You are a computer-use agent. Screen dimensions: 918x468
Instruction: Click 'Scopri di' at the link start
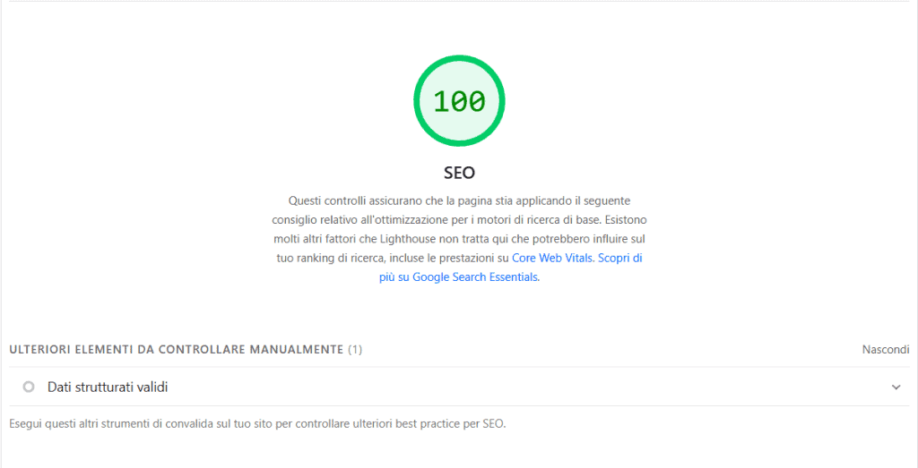pos(619,258)
